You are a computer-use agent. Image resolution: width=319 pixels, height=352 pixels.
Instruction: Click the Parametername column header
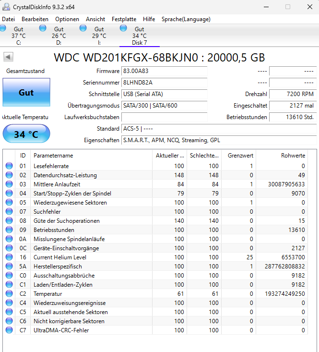(91, 156)
